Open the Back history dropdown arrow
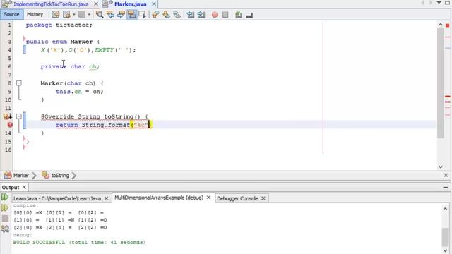452x254 pixels. (73, 15)
